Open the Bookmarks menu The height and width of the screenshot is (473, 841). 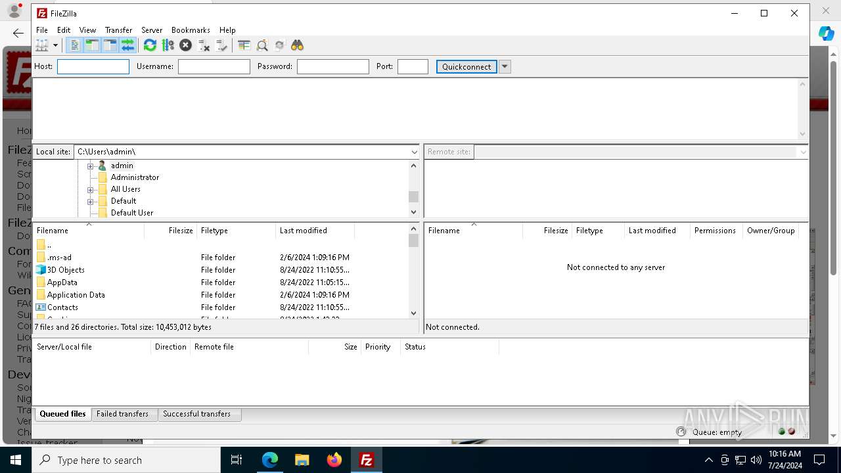point(191,30)
